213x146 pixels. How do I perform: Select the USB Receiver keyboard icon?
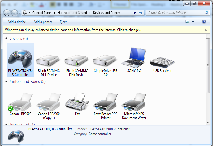162,62
